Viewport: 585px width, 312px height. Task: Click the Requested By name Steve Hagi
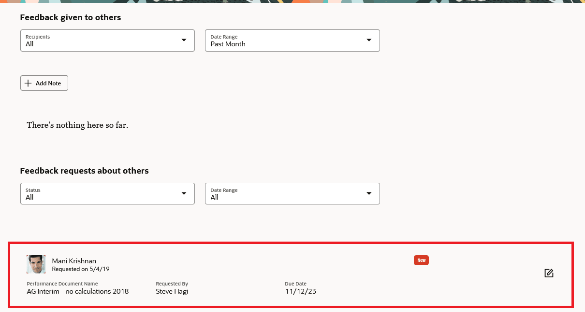point(172,291)
